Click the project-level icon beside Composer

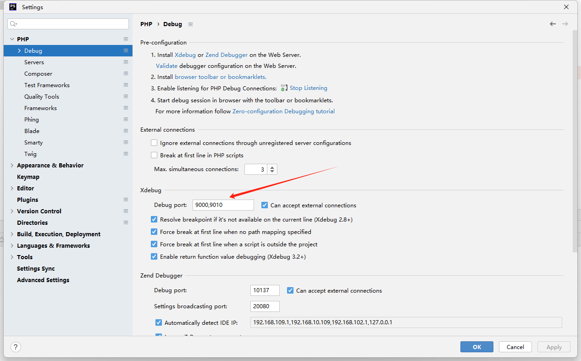[126, 74]
